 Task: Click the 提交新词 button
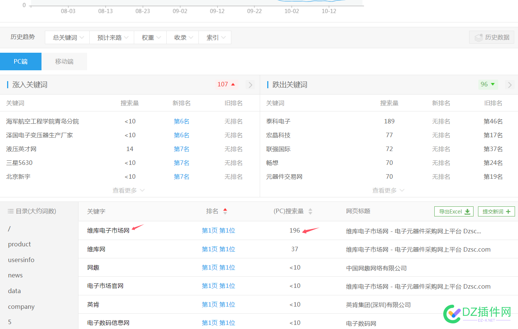[496, 212]
